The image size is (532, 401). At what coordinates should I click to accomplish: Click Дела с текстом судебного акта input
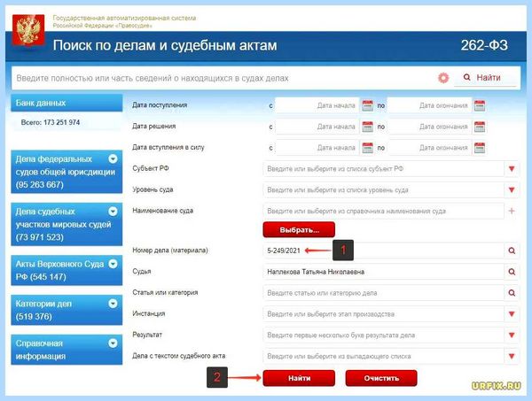pyautogui.click(x=383, y=356)
